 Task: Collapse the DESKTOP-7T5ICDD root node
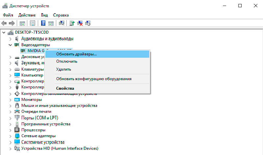pos(4,32)
